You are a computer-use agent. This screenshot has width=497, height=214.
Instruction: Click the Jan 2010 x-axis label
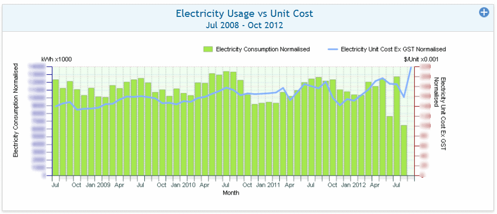pos(183,185)
